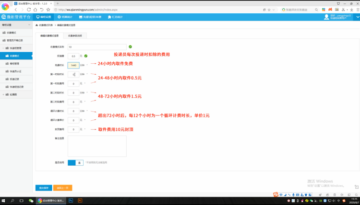Click the user avatar icon in header

[327, 17]
